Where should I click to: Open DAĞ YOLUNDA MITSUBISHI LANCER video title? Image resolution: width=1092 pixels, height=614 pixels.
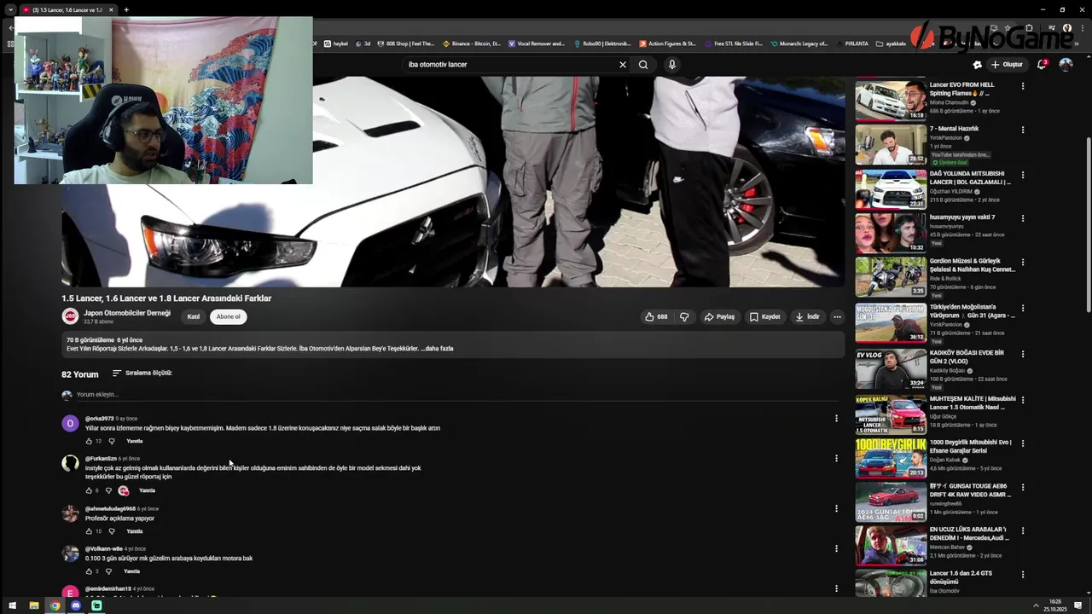[x=970, y=178]
